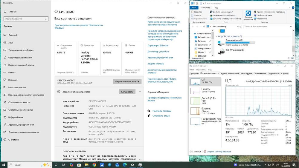This screenshot has width=299, height=168.
Task: Click C: drive usage bar
Action: [240, 43]
